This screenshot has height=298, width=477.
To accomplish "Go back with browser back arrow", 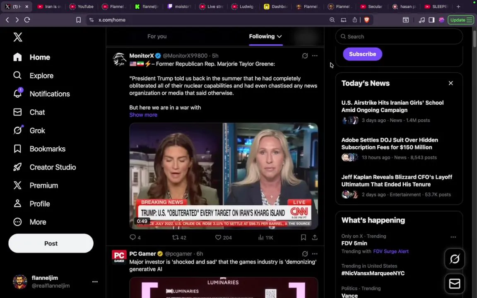I will coord(7,20).
